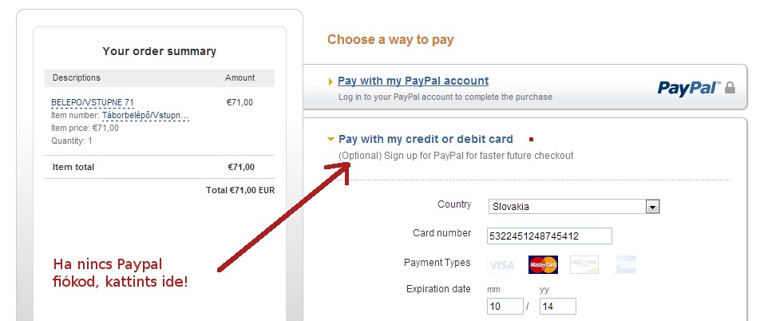Click the Descriptions column header
760x321 pixels.
pyautogui.click(x=77, y=77)
